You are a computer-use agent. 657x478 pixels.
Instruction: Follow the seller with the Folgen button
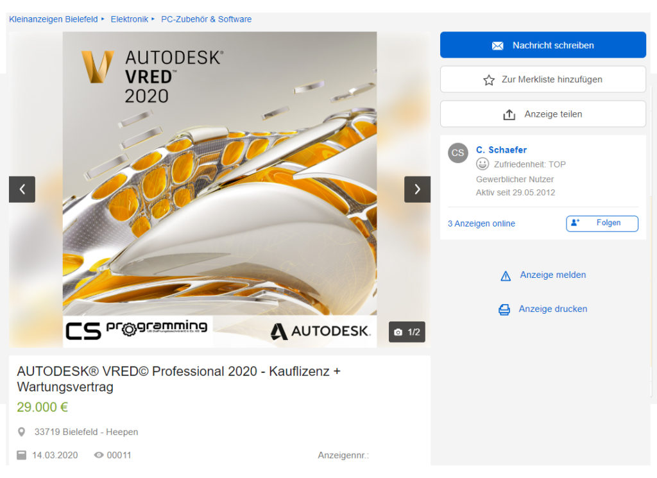[x=602, y=223]
